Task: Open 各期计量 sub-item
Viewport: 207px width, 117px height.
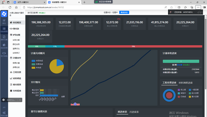Action: coord(16,63)
